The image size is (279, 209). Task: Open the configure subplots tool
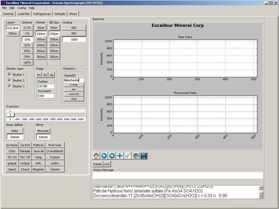(136, 156)
